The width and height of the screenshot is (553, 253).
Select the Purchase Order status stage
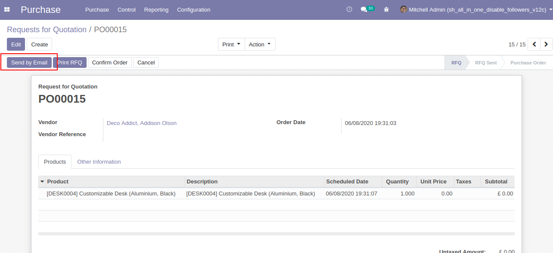point(528,63)
